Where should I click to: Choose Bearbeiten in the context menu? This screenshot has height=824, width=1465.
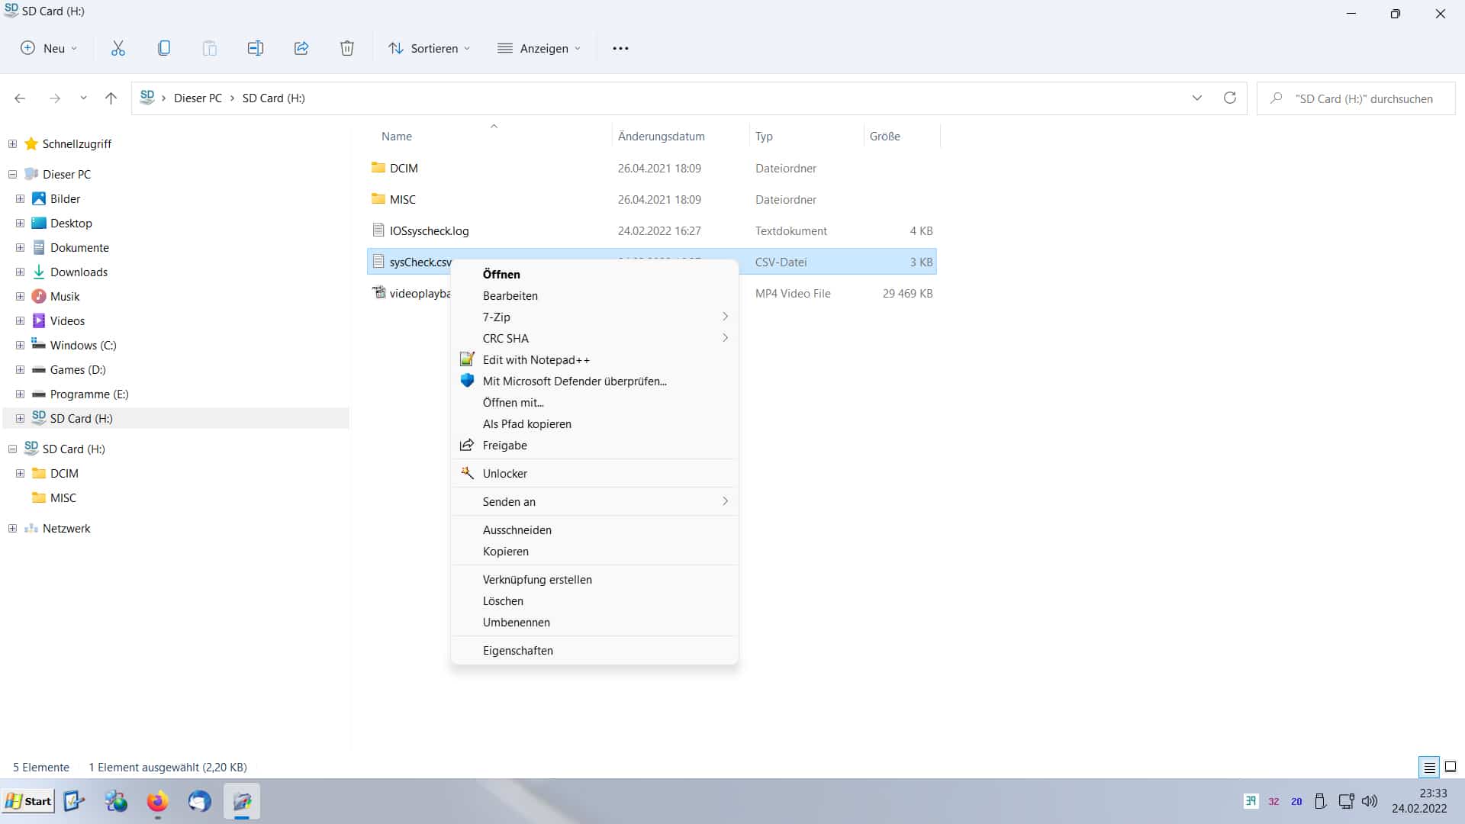pyautogui.click(x=594, y=295)
